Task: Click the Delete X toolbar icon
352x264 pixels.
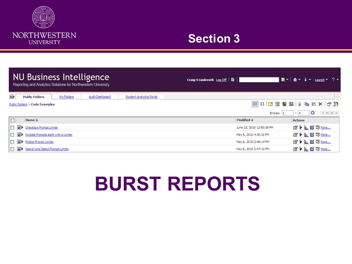Action: pos(320,104)
